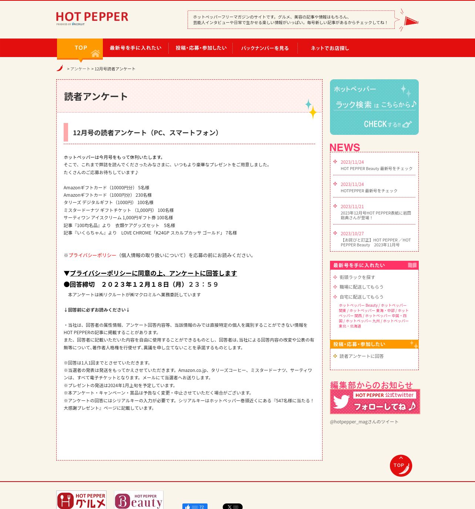475x509 pixels.
Task: Click the round TOP back-to-top button
Action: point(401,466)
